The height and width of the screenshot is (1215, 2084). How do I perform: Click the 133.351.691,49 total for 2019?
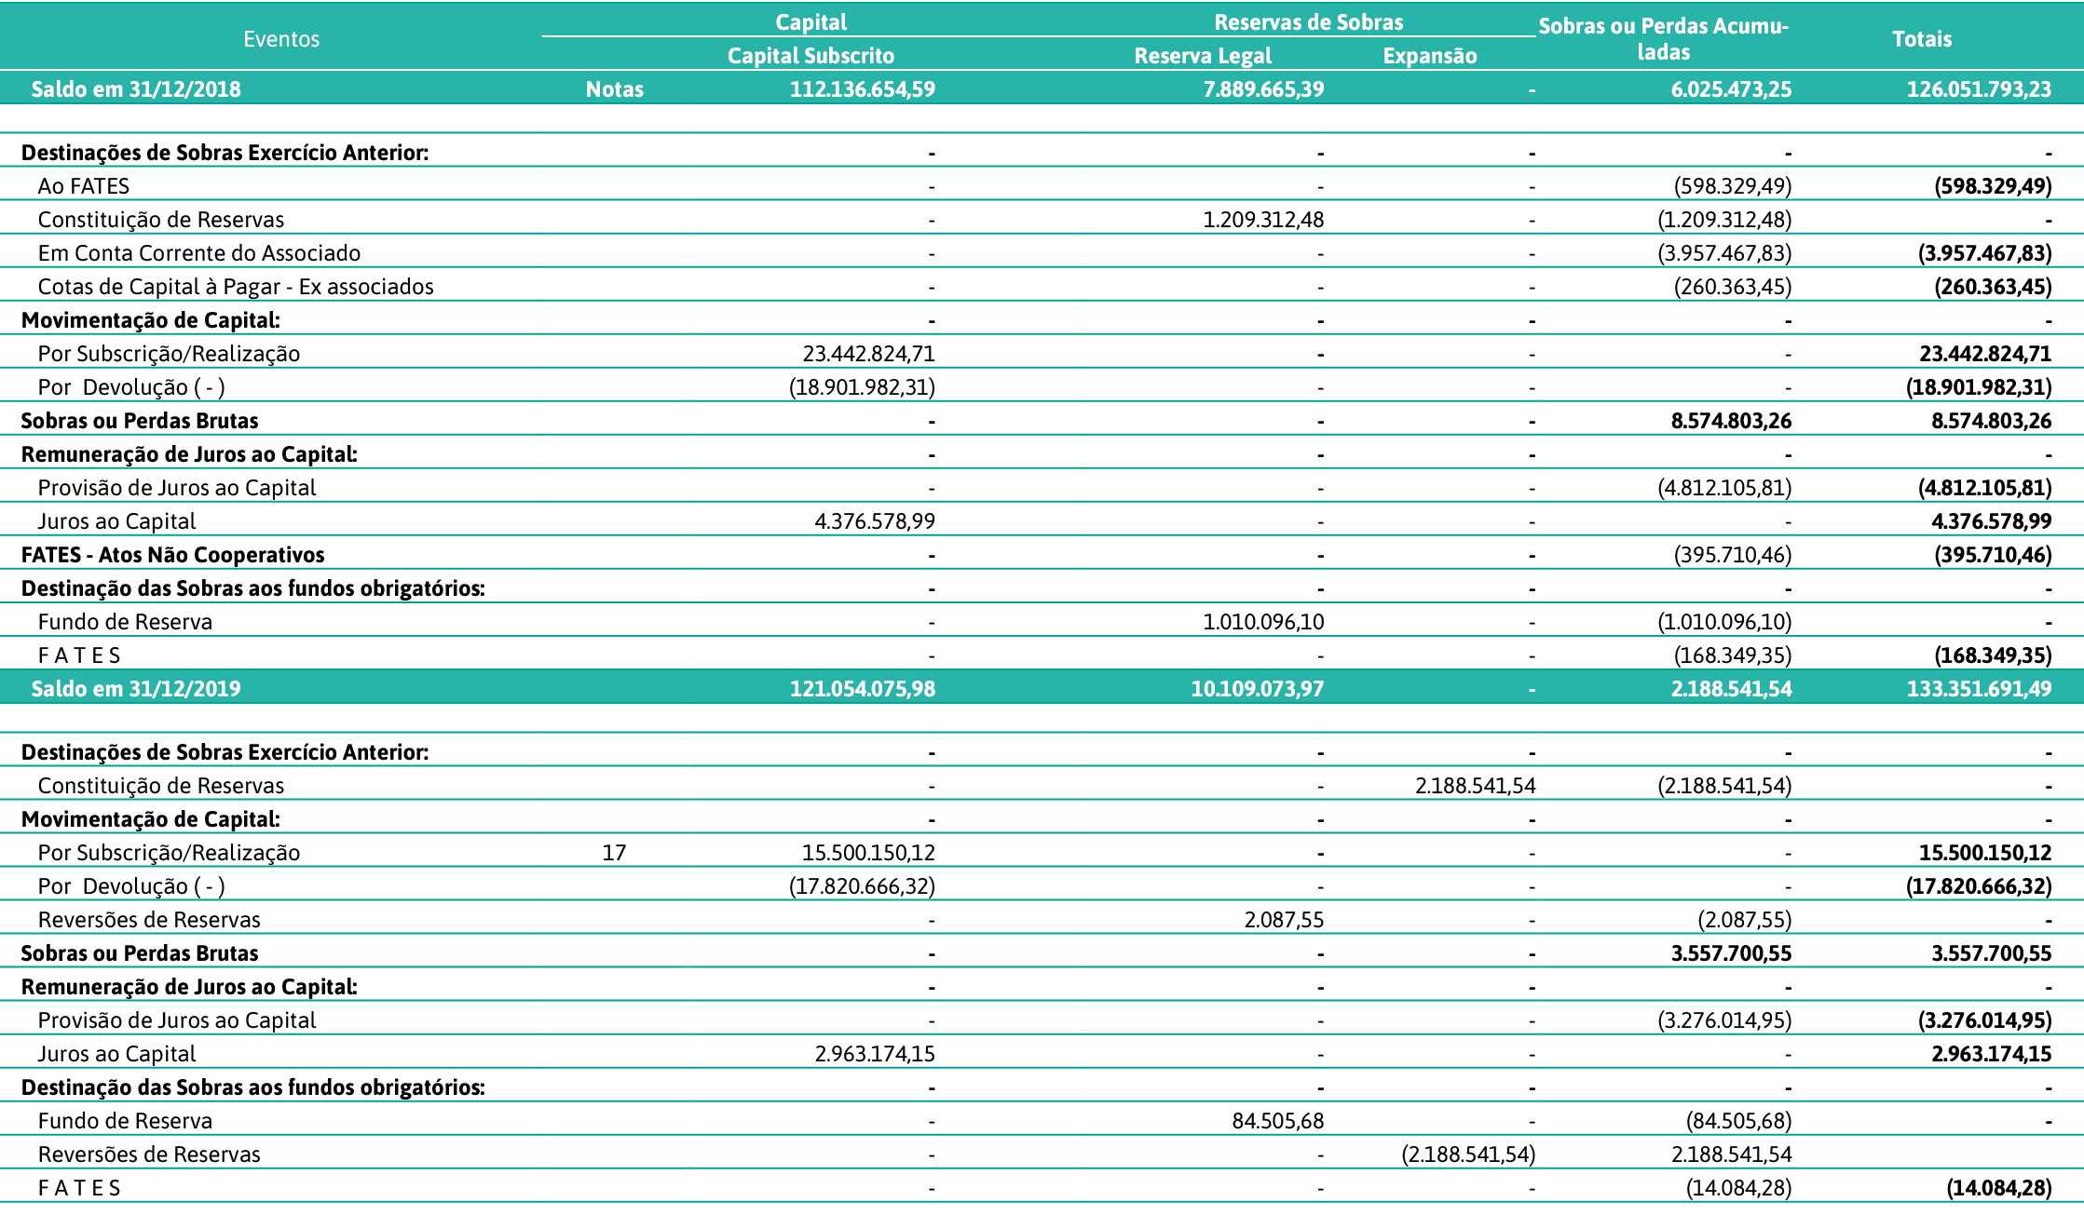pos(1978,689)
